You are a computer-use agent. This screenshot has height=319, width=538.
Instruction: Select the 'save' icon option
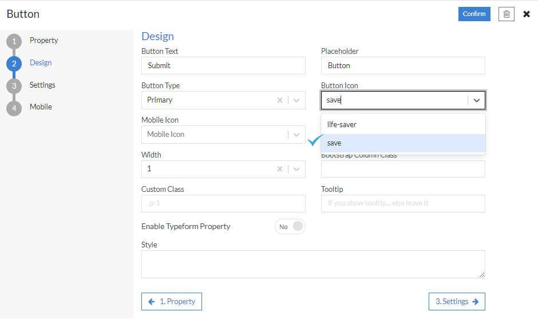(x=403, y=143)
